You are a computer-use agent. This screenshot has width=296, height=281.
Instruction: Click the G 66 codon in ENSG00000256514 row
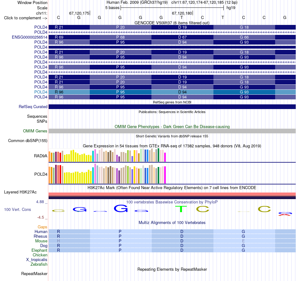244,37
